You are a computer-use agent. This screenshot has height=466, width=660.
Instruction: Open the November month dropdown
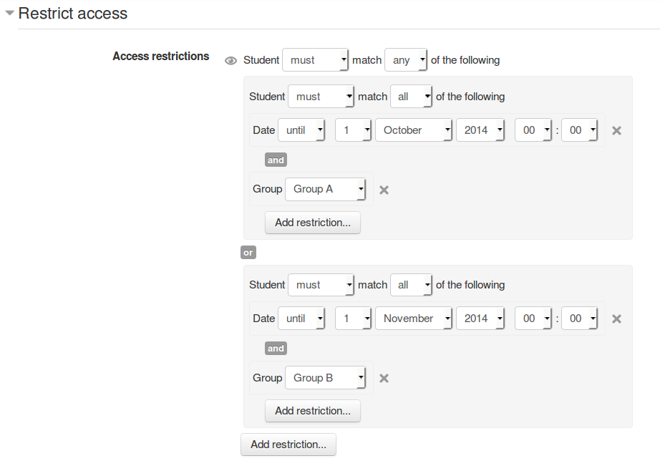[x=414, y=319]
